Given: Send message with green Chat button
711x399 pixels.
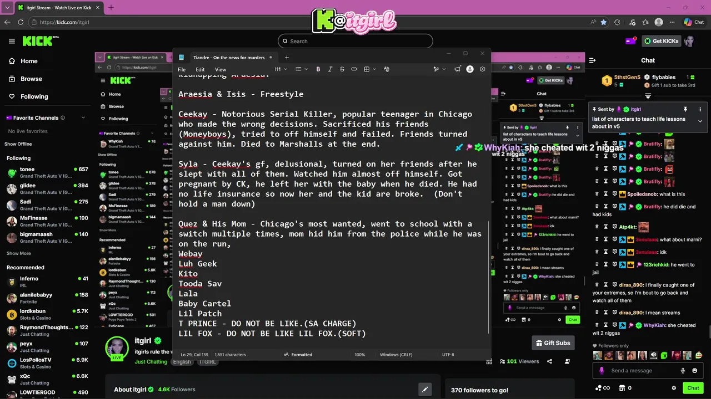Looking at the screenshot, I should [693, 388].
